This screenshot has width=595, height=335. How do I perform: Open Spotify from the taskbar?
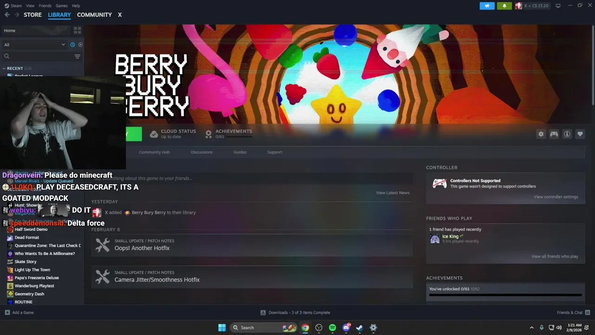[332, 328]
